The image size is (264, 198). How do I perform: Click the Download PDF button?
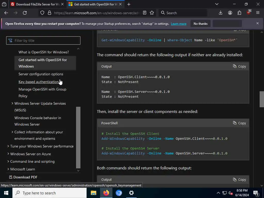click(x=23, y=177)
